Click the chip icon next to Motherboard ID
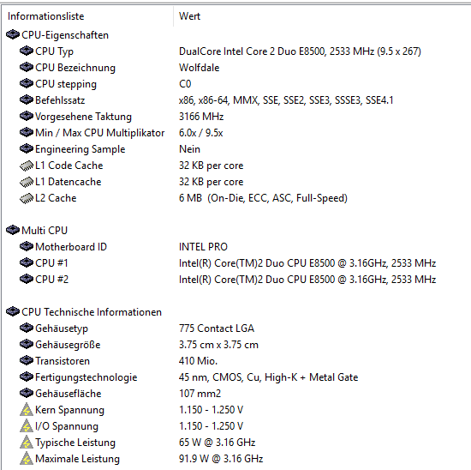This screenshot has width=471, height=470. click(x=27, y=246)
